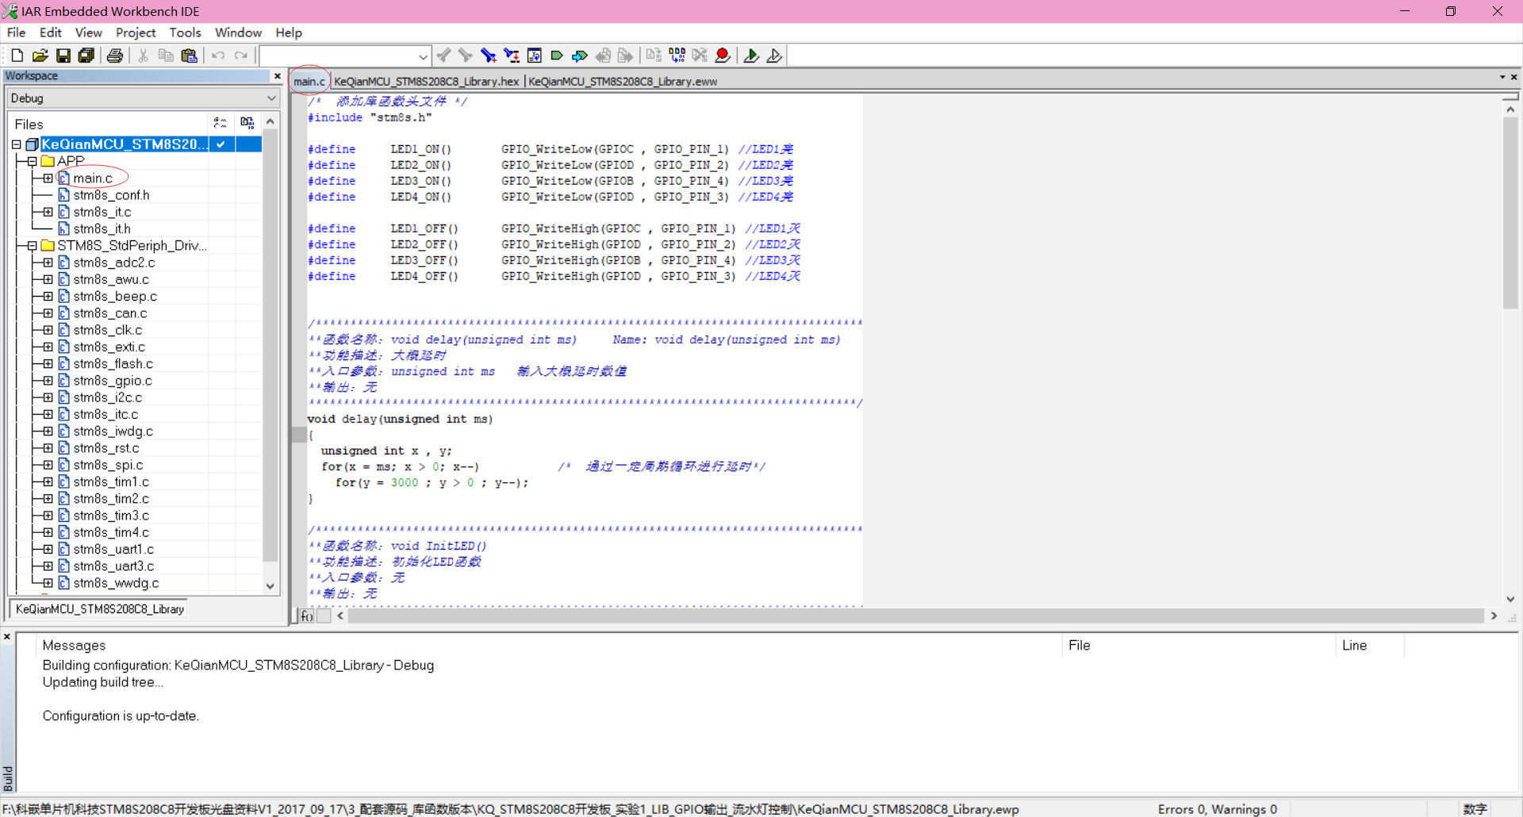
Task: Select stm8s_conf.h in file tree
Action: [111, 195]
